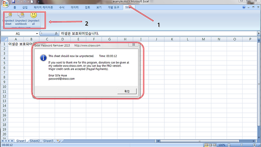Click the horizontal scrollbar thumb
Viewport: 261px width, 147px height.
coord(199,141)
